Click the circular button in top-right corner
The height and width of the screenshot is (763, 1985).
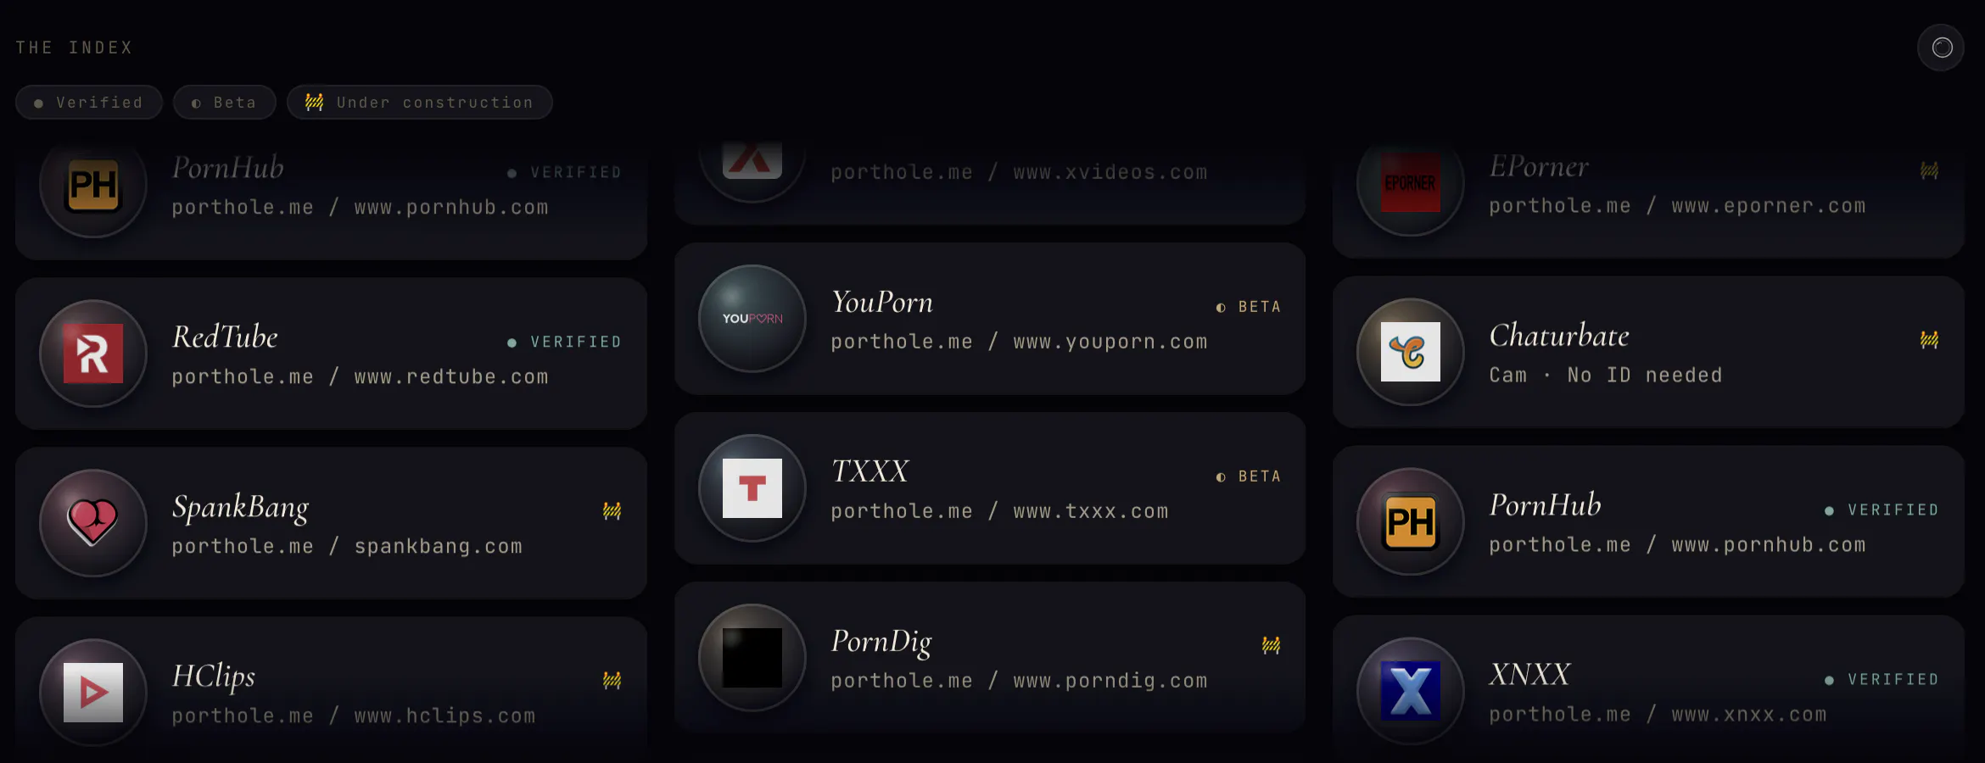point(1941,47)
